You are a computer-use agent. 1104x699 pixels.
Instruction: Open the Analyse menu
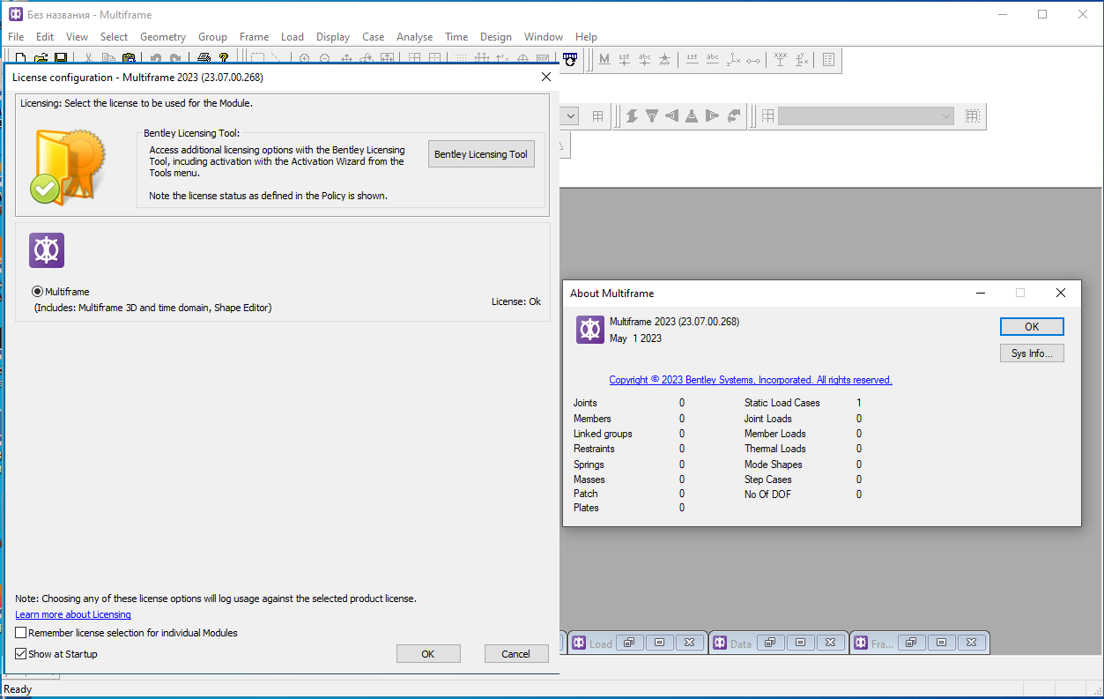[414, 37]
